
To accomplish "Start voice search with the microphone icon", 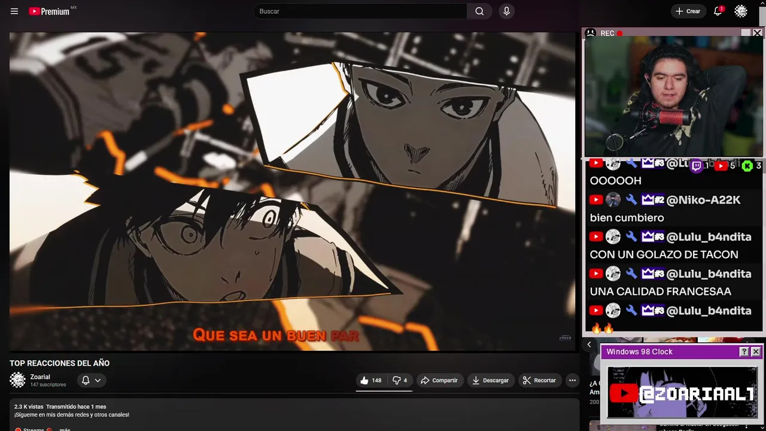I will pyautogui.click(x=507, y=11).
